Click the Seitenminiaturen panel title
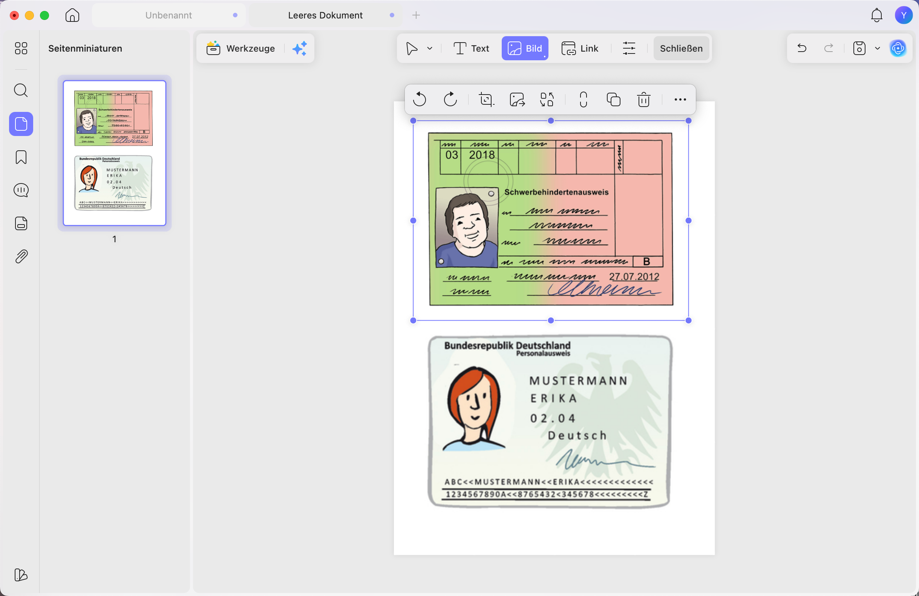The image size is (919, 596). pyautogui.click(x=85, y=49)
